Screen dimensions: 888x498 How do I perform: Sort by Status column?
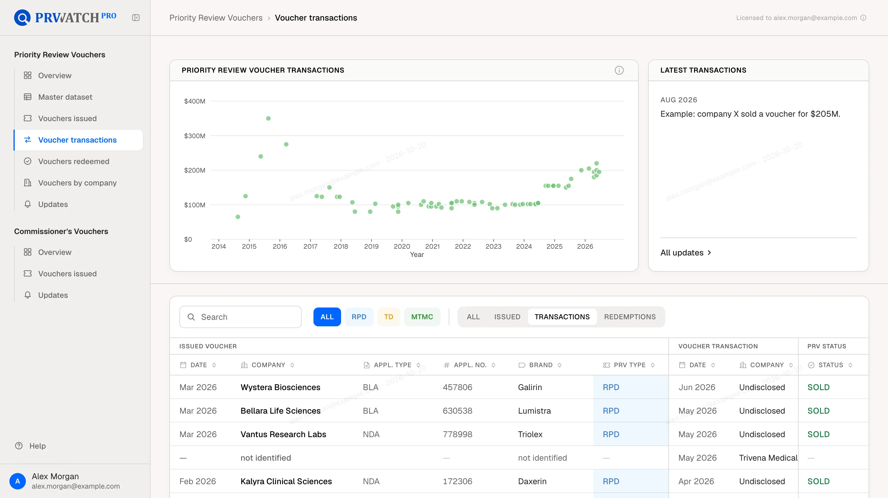click(x=830, y=365)
